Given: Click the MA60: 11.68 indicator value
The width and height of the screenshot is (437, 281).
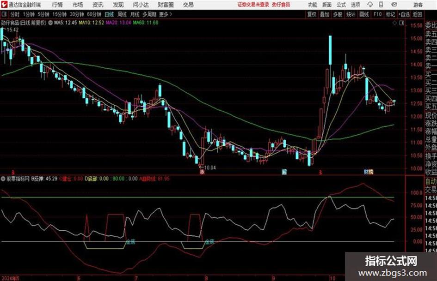Looking at the screenshot, I should pos(146,23).
